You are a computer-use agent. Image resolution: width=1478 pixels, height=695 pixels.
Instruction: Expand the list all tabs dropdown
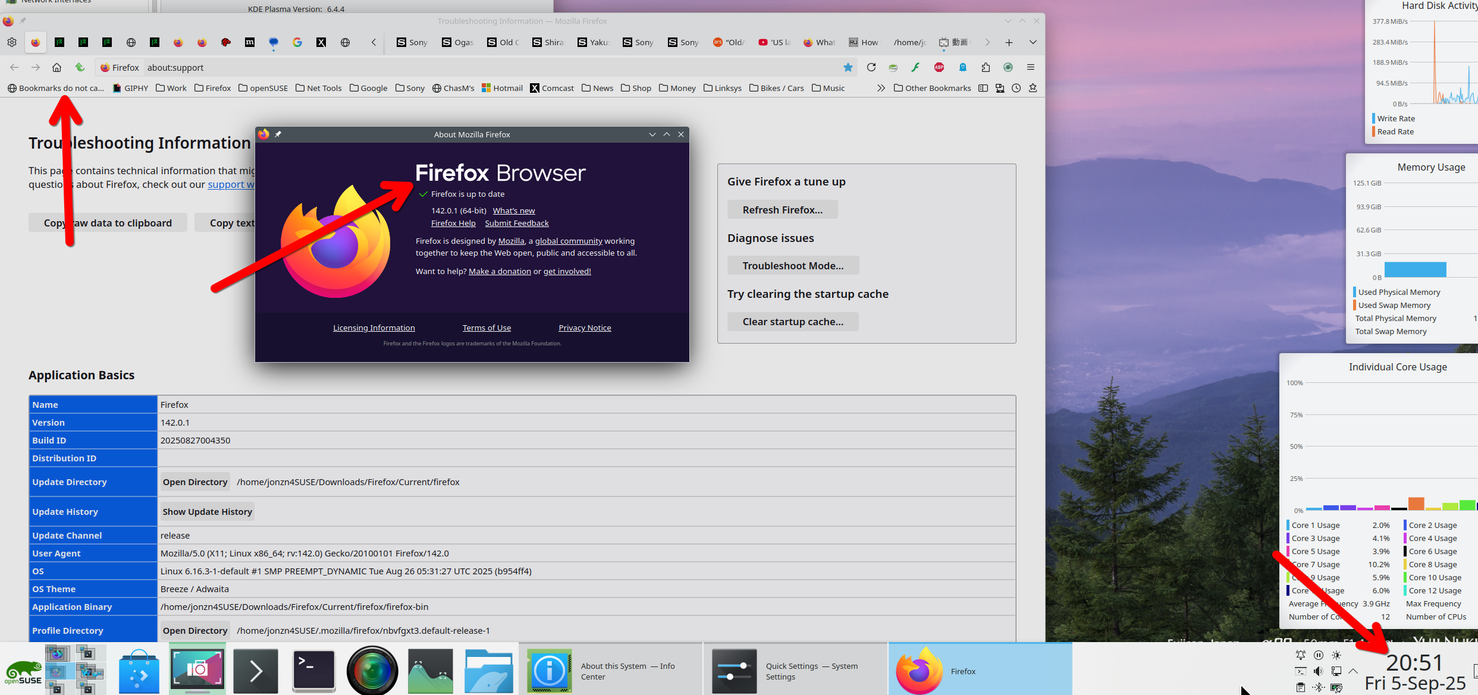point(1033,42)
